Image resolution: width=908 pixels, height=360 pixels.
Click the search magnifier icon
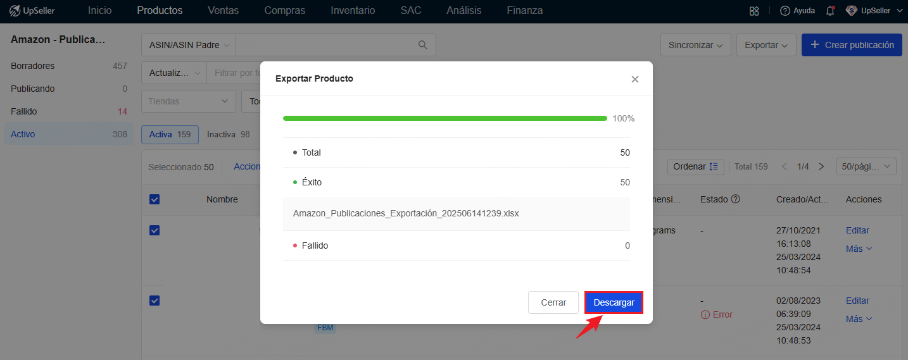[423, 45]
